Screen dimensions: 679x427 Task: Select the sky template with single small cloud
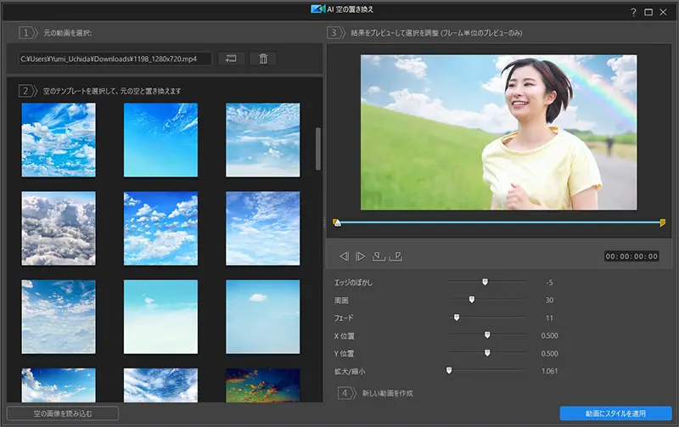click(x=263, y=317)
